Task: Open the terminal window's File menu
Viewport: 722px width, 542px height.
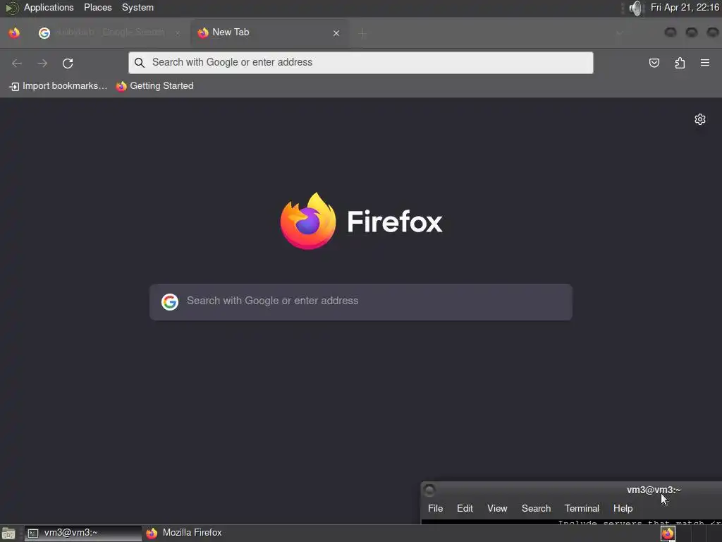Action: coord(435,508)
